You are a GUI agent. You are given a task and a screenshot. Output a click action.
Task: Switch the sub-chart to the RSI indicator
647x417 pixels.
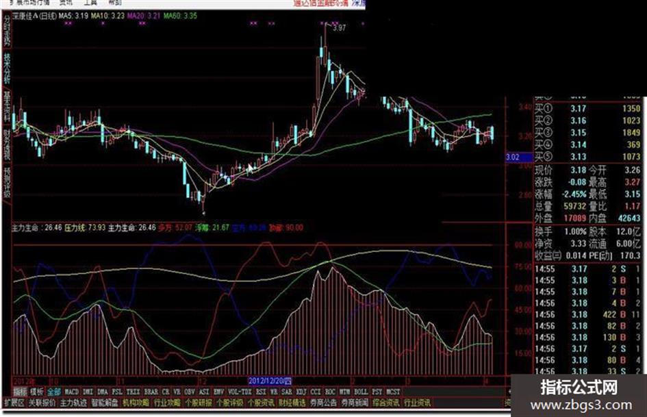click(261, 392)
